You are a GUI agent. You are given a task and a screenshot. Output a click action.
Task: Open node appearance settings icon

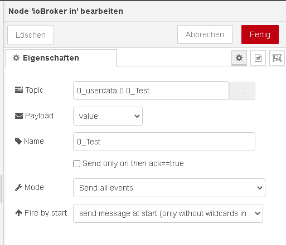(x=277, y=58)
